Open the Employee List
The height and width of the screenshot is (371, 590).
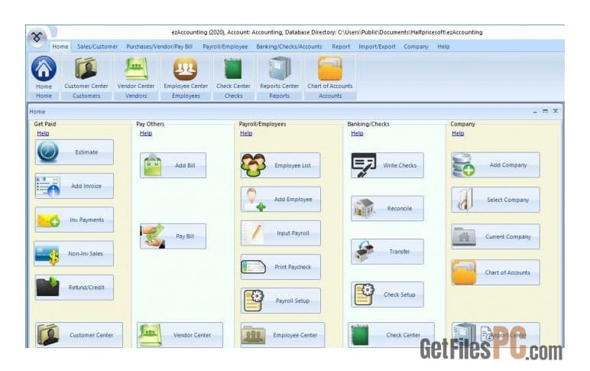click(280, 165)
